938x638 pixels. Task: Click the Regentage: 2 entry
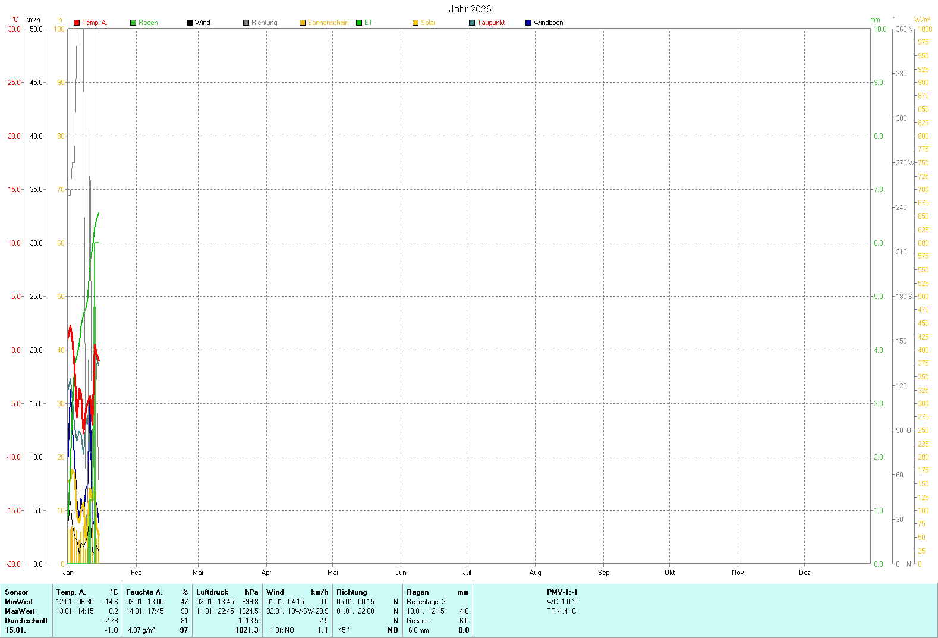click(426, 602)
